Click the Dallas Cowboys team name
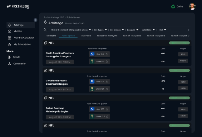The image size is (202, 137). [55, 108]
